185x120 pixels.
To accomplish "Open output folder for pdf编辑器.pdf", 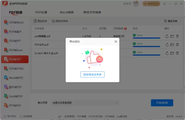I will pyautogui.click(x=172, y=36).
